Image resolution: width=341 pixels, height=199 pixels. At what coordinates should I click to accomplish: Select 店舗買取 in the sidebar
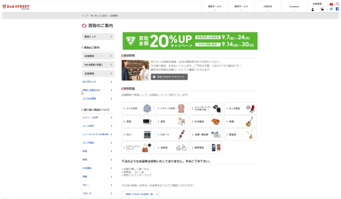98,56
